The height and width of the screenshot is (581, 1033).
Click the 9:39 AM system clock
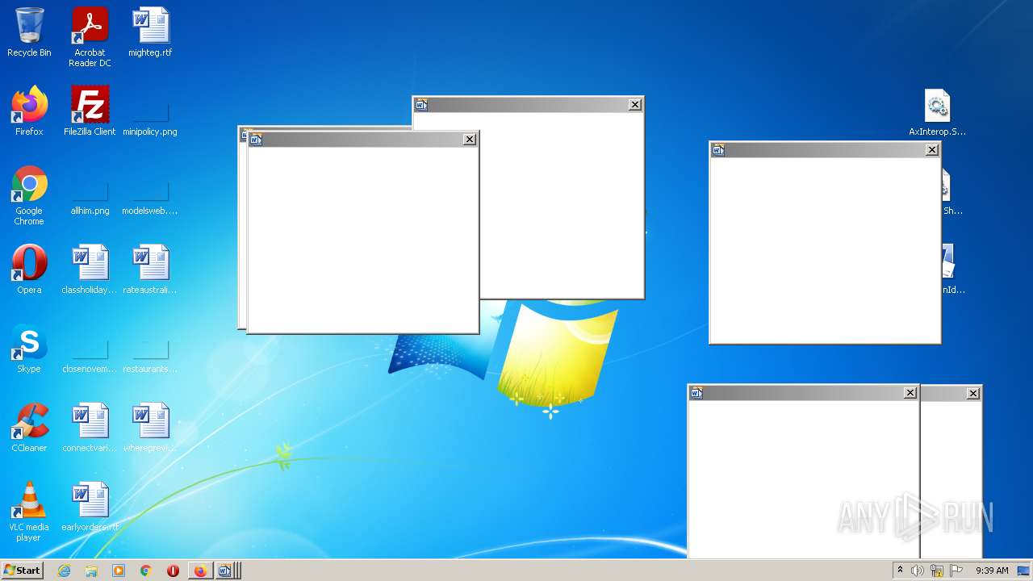992,571
